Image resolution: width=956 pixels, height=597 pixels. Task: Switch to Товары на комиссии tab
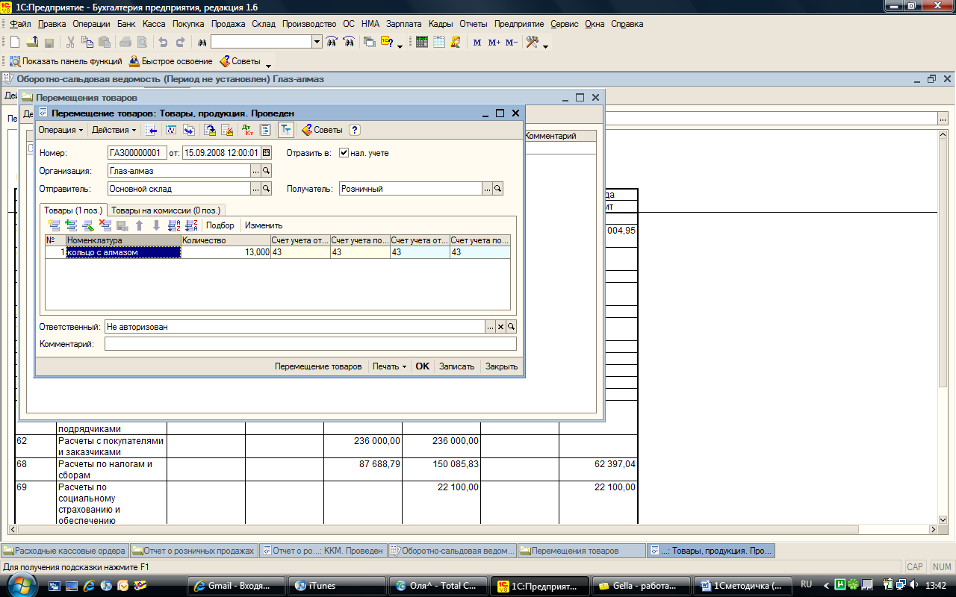coord(166,210)
